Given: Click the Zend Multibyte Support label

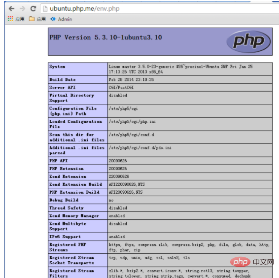Looking at the screenshot, I should (68, 226).
